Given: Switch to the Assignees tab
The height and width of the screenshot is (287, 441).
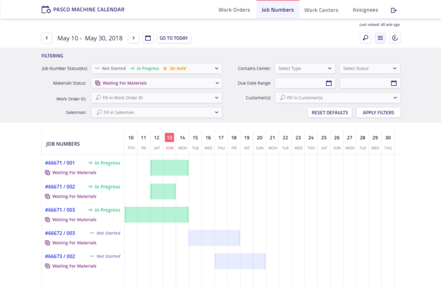Looking at the screenshot, I should coord(365,10).
